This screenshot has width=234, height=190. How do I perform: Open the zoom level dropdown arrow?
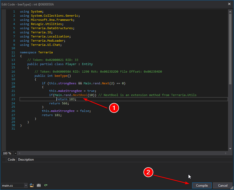tap(16, 154)
